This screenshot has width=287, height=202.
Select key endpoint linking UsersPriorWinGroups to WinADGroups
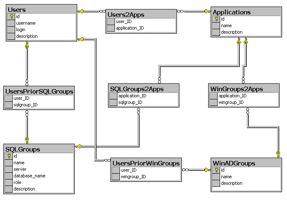click(207, 170)
